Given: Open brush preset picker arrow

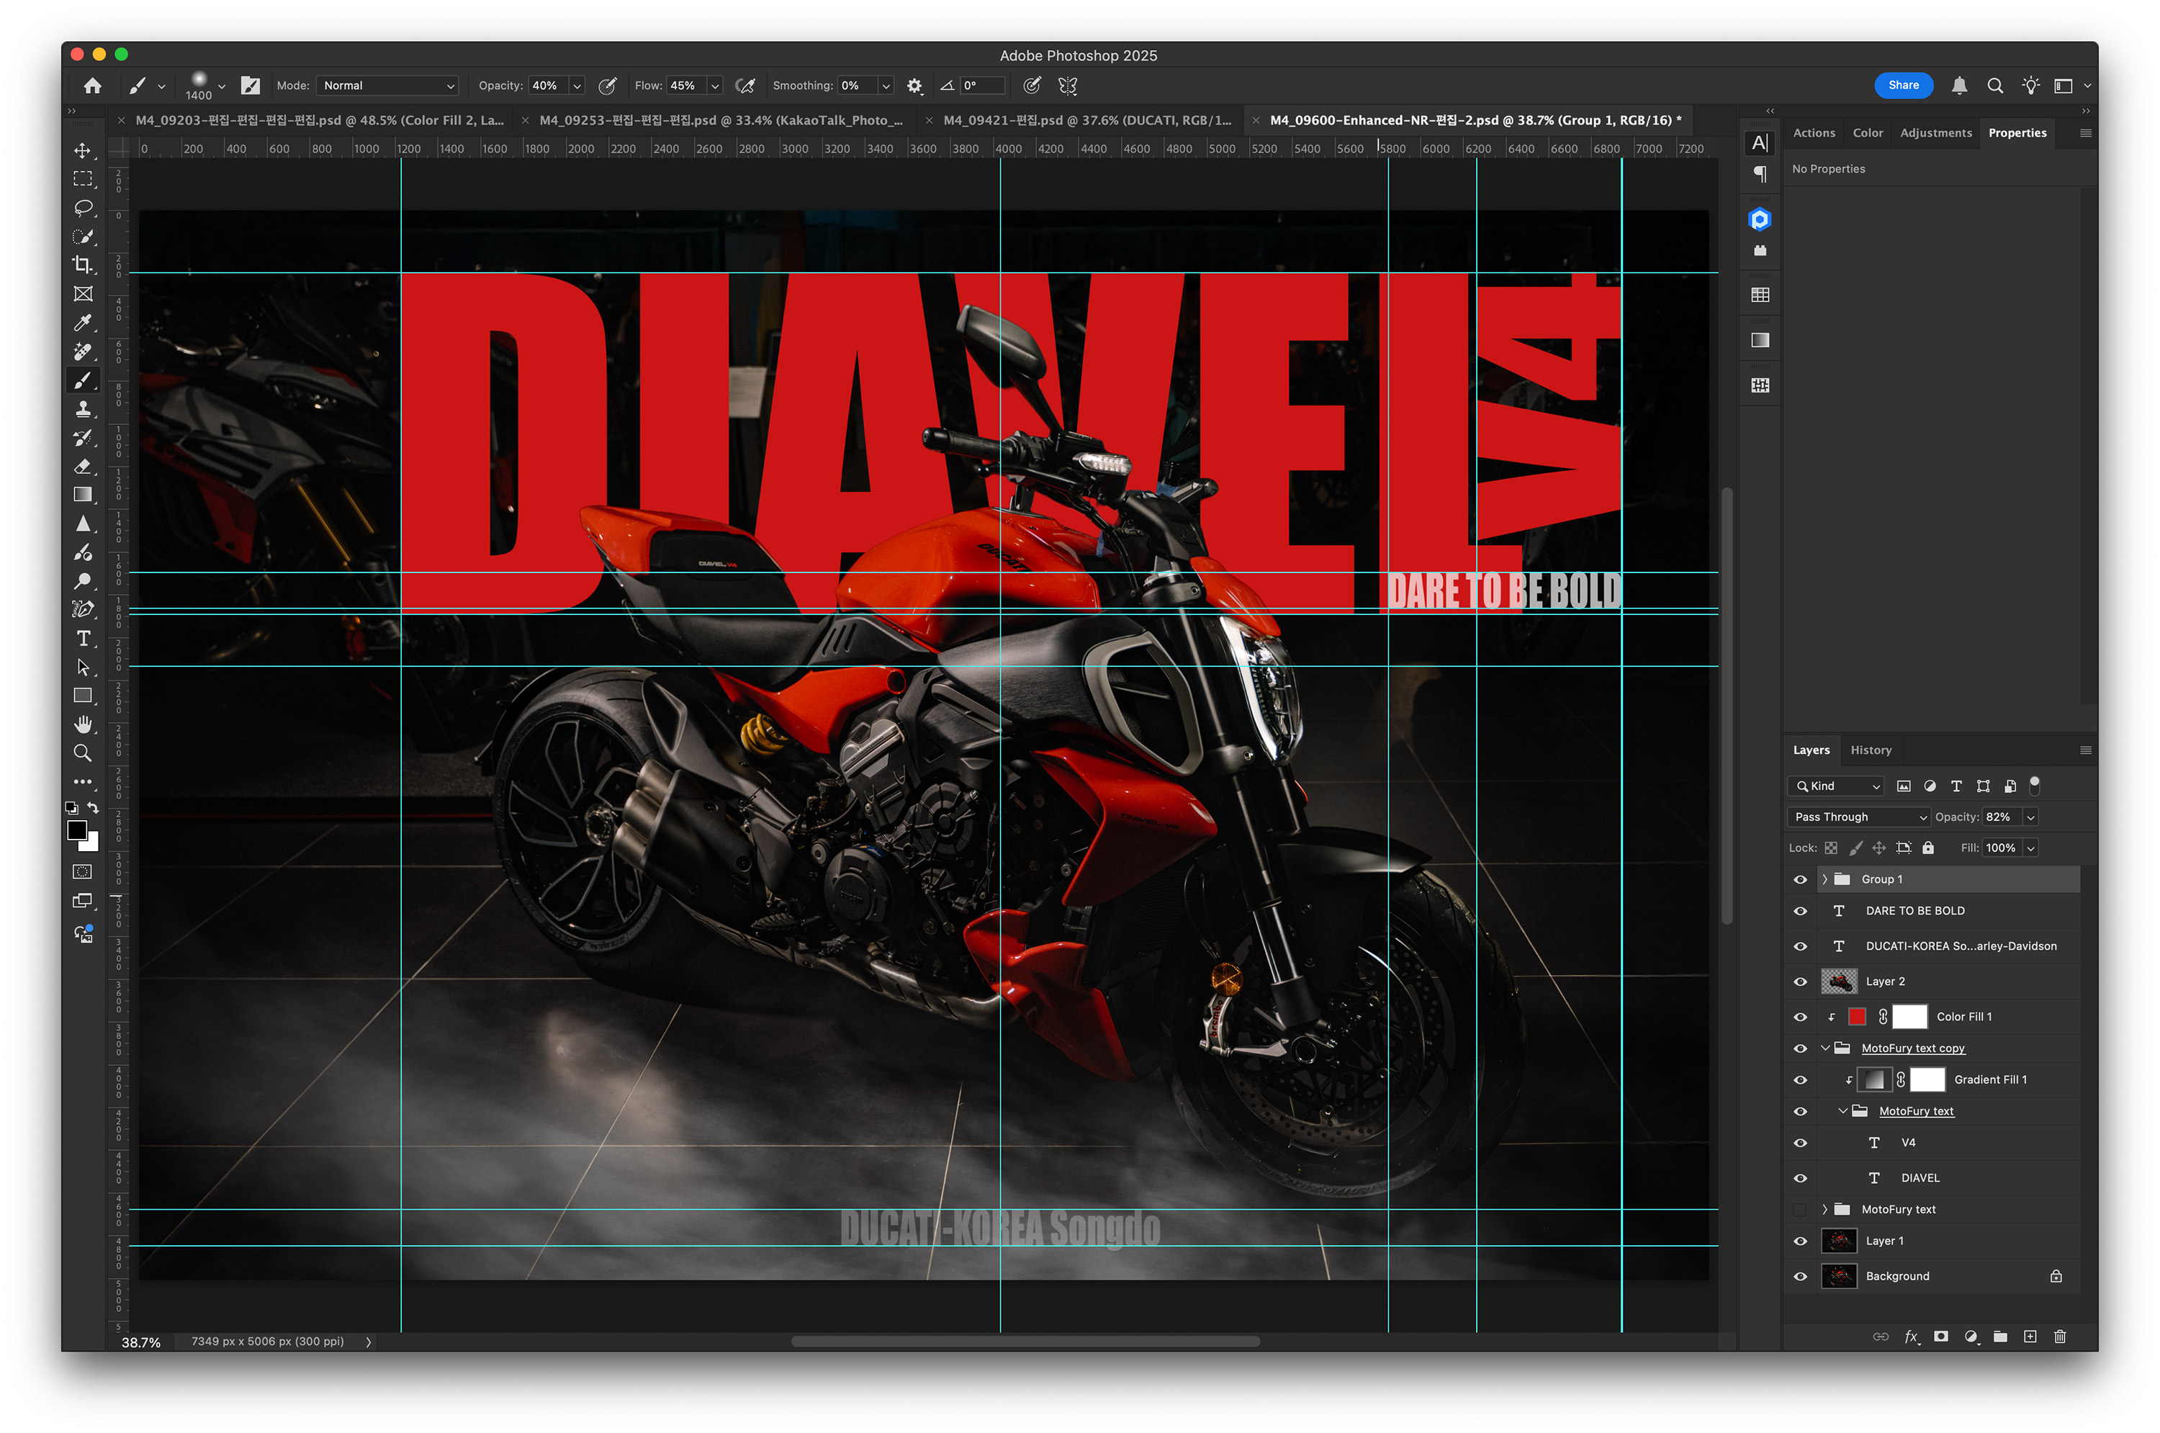Looking at the screenshot, I should pyautogui.click(x=221, y=86).
